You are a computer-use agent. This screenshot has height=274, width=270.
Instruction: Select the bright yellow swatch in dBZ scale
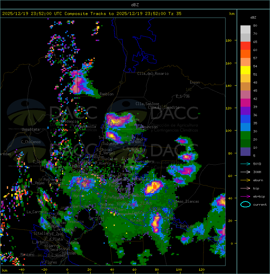click(x=245, y=70)
